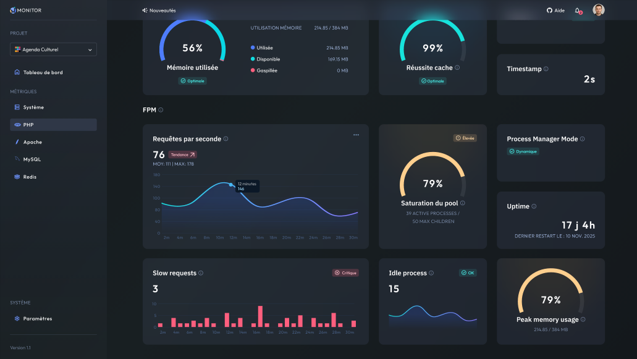Expand the Agenda Culturel project dropdown
This screenshot has height=359, width=637.
[x=53, y=49]
